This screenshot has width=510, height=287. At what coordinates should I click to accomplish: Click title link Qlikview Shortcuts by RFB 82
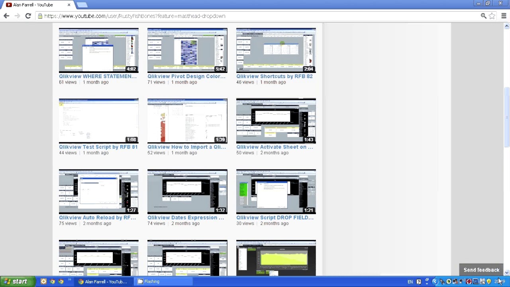[x=275, y=76]
